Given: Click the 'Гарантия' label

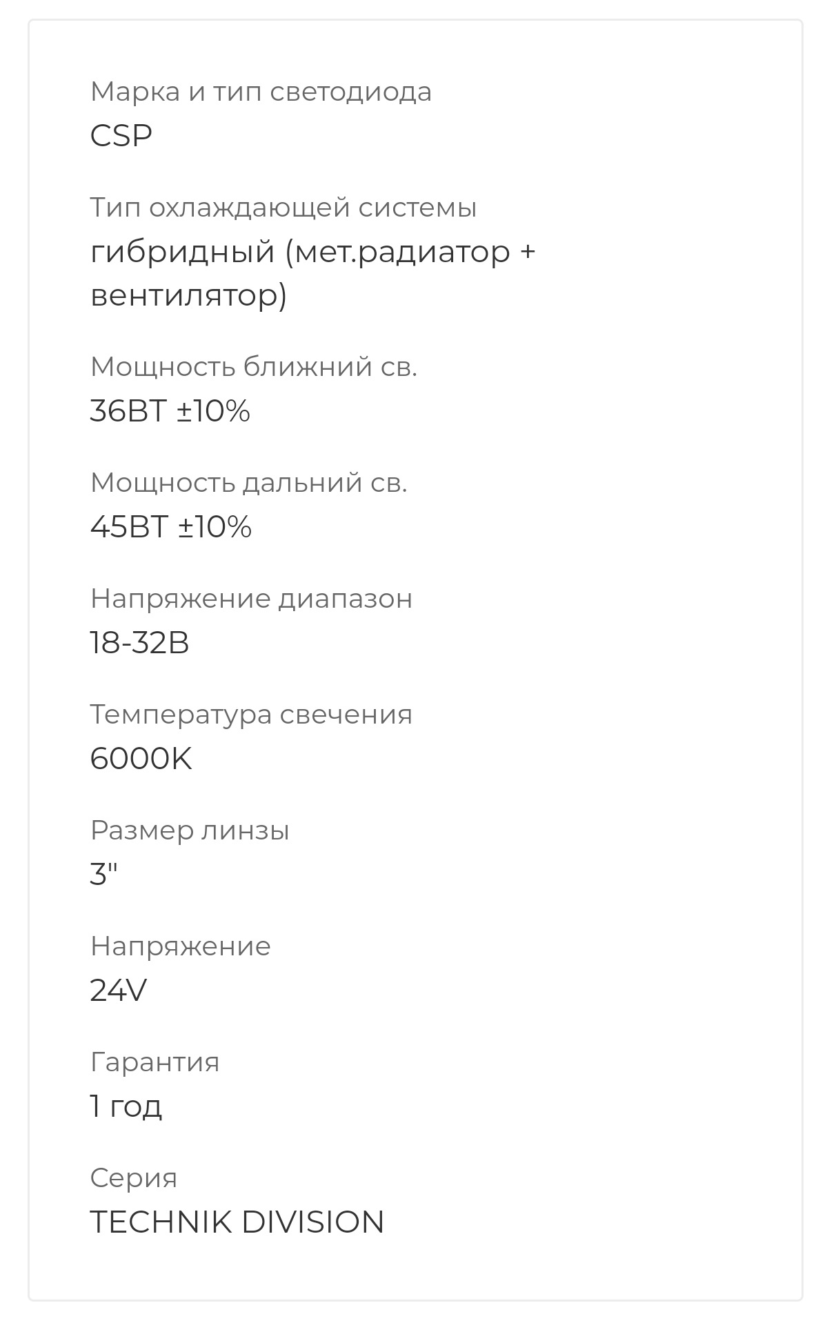Looking at the screenshot, I should click(155, 1062).
